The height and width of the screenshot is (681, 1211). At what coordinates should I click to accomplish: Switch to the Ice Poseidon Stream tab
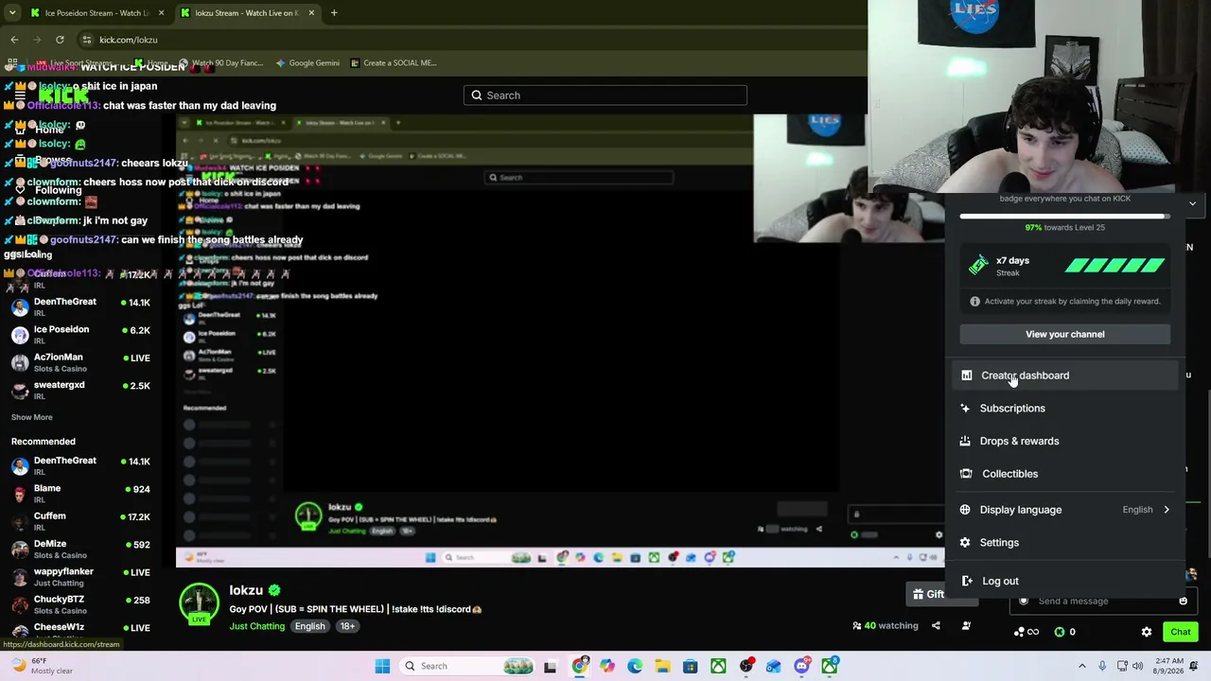click(x=96, y=13)
